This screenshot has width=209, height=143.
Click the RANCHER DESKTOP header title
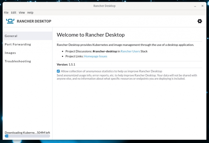tap(34, 21)
